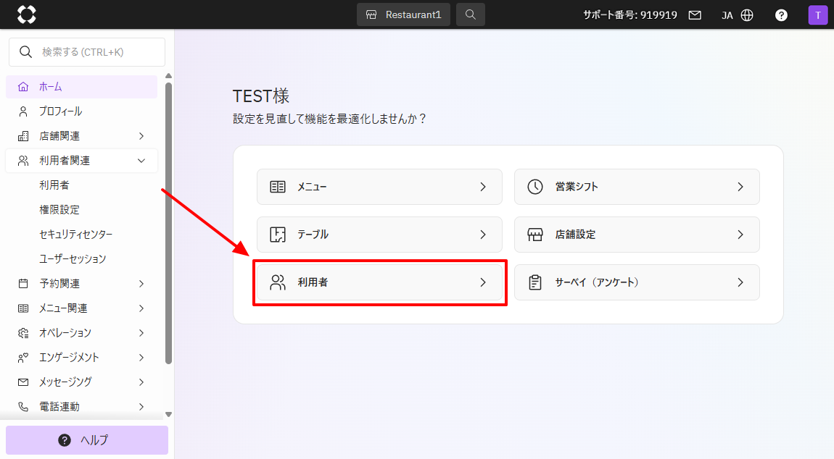Click the home icon beside ホーム

pos(23,87)
